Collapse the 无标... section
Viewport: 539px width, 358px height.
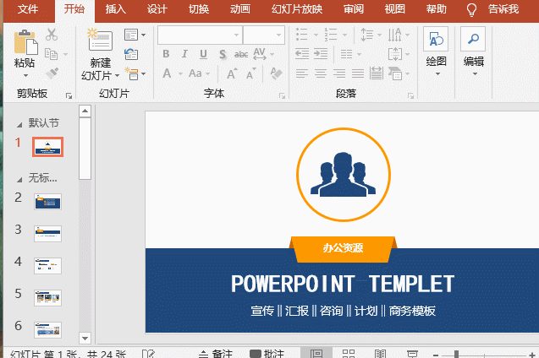pyautogui.click(x=19, y=179)
